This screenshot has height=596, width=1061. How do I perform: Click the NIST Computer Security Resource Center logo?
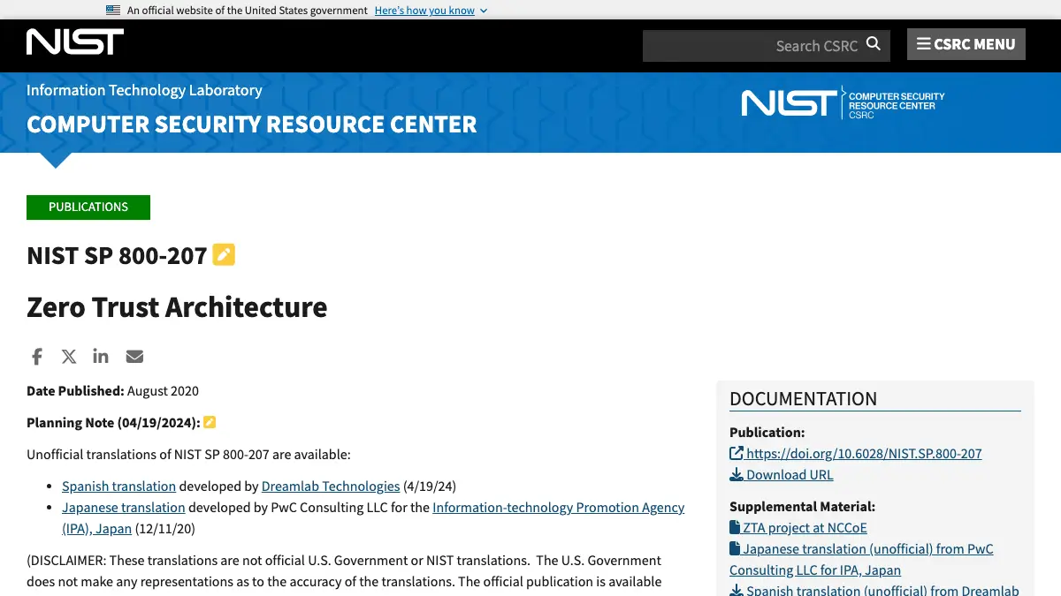pos(843,103)
